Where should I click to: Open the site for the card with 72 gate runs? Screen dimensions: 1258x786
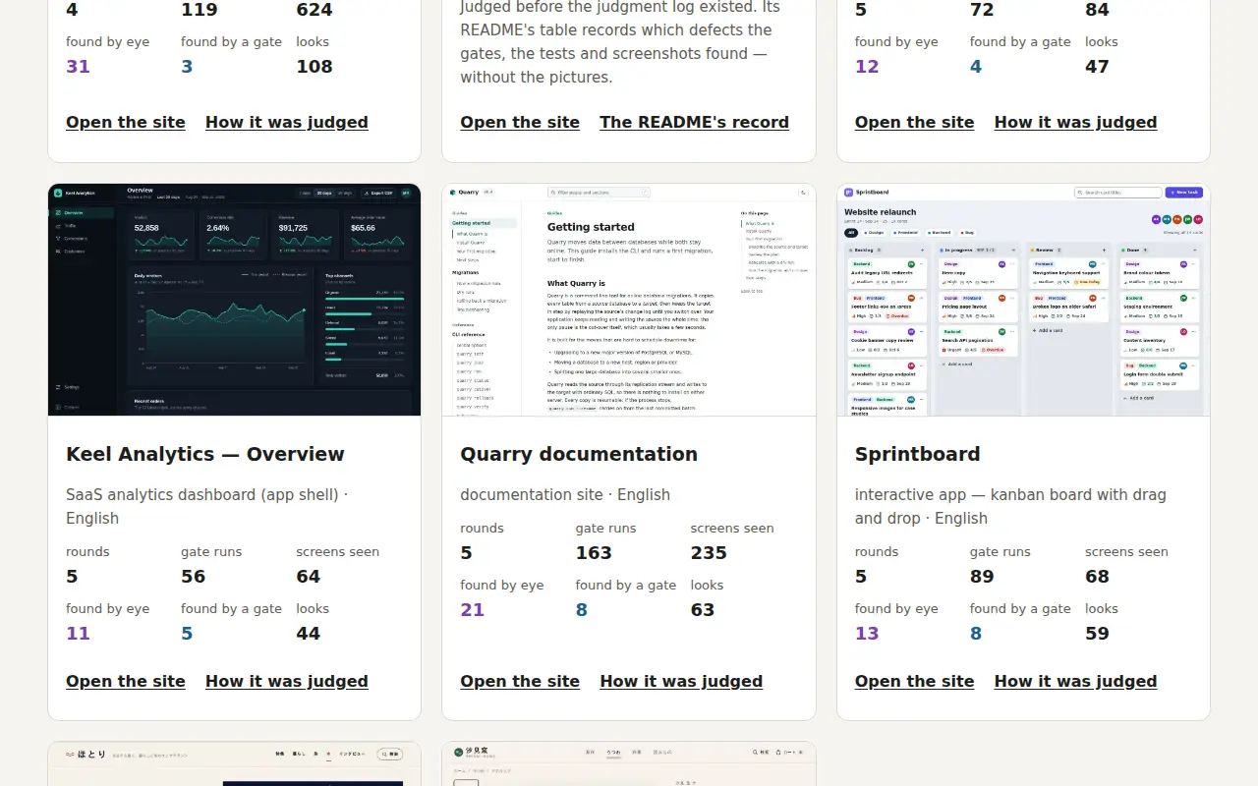(914, 122)
